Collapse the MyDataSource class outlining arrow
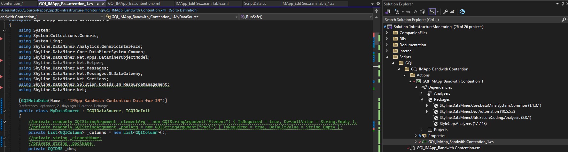 (x=4, y=111)
